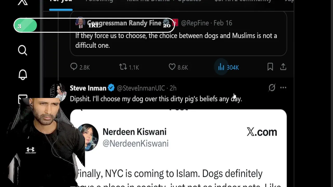This screenshot has width=333, height=187.
Task: Click the Grok icon on Steve Inman's post
Action: pyautogui.click(x=272, y=88)
